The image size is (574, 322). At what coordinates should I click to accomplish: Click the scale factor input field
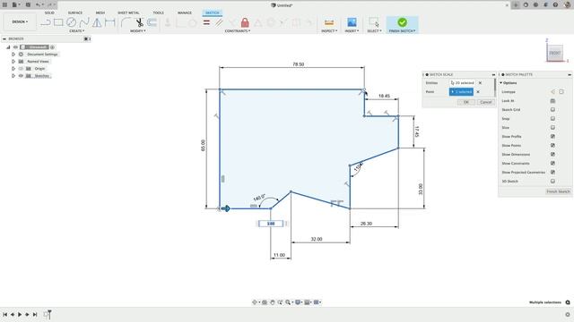pyautogui.click(x=271, y=224)
